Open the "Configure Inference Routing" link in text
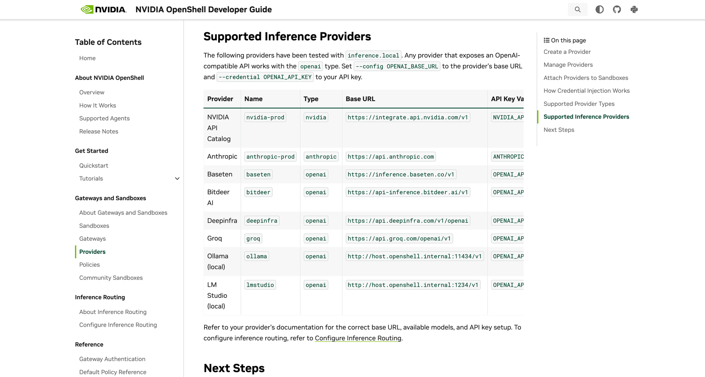 pos(357,338)
